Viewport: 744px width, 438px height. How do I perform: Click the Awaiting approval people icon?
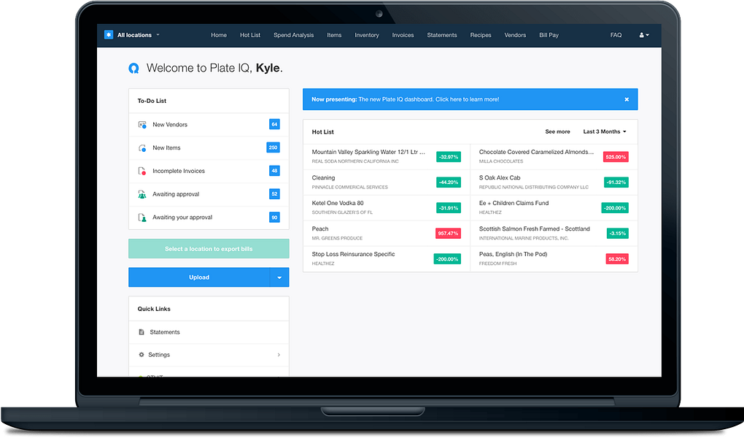point(142,194)
